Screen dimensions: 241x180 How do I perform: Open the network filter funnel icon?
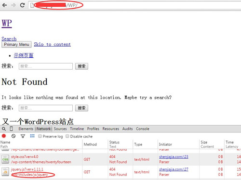click(23, 136)
